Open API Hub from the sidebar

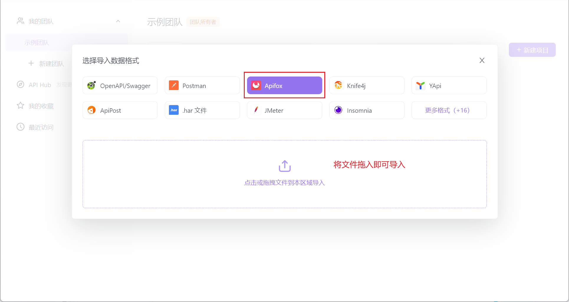coord(40,85)
